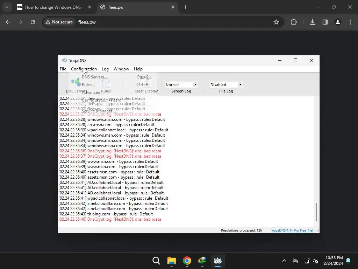Click the Configuration menu in YogaDNS
This screenshot has width=358, height=269.
pyautogui.click(x=84, y=69)
